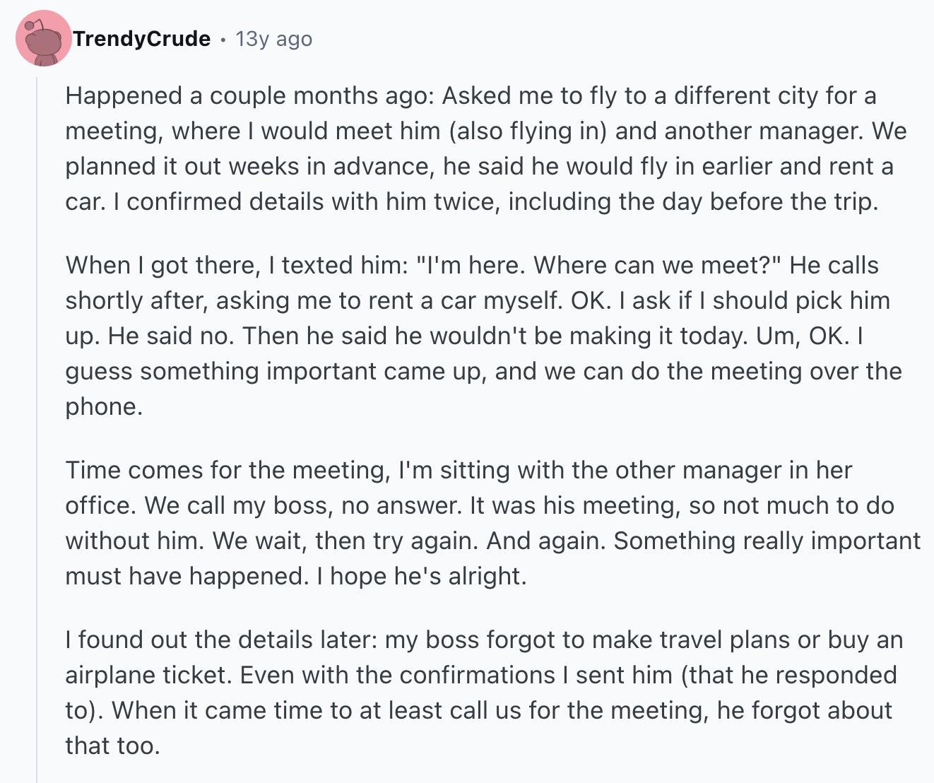This screenshot has height=783, width=934.
Task: Click the separator dot between username and timestamp
Action: (x=223, y=40)
